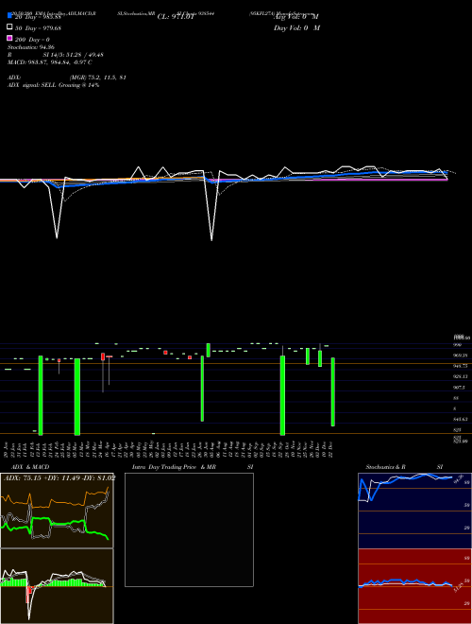Image resolution: width=472 pixels, height=624 pixels.
Task: Click the 'ADX & MACD' panel title
Action: [30, 467]
